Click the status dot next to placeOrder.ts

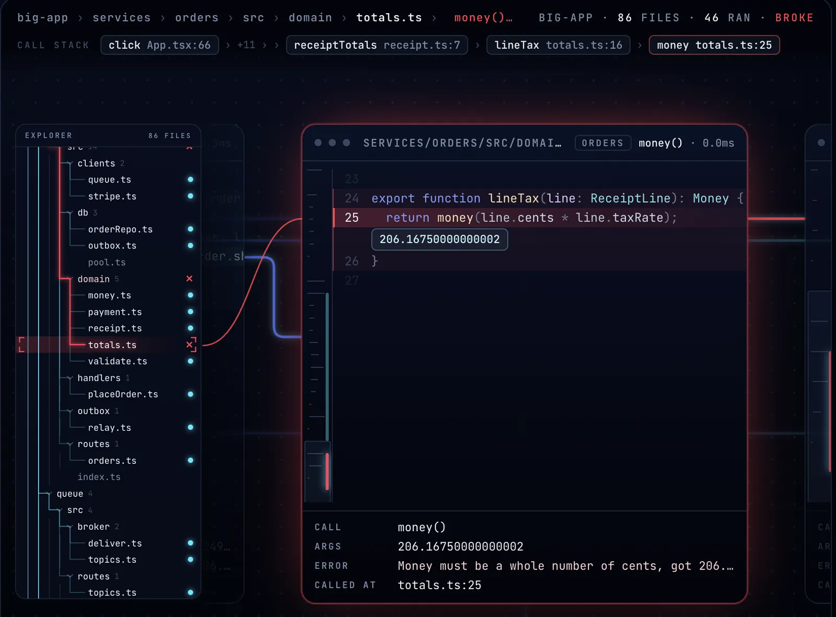coord(191,394)
